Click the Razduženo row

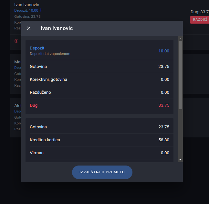pos(40,92)
